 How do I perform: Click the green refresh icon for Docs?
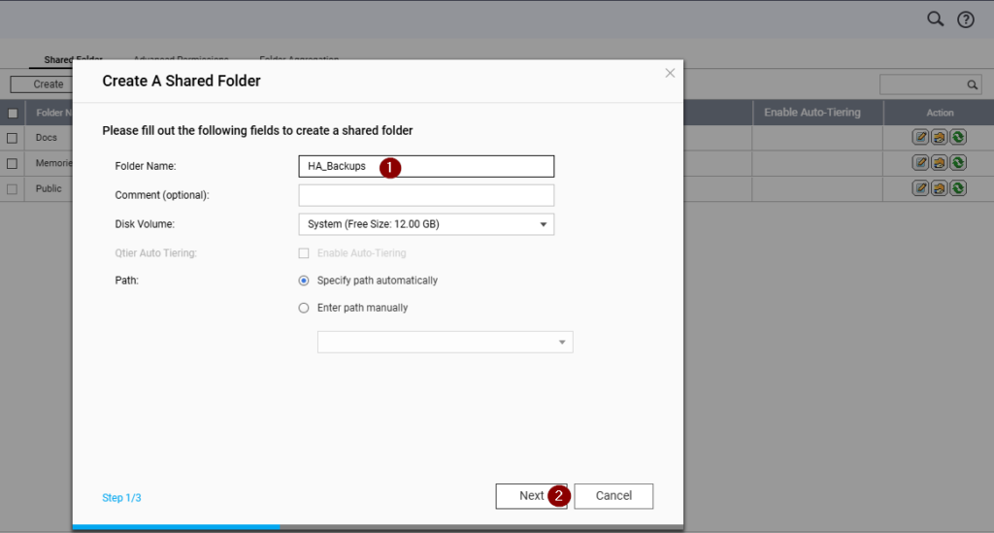(958, 137)
